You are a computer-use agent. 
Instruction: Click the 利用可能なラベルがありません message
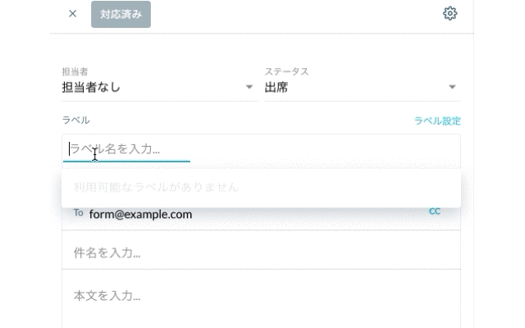(157, 187)
